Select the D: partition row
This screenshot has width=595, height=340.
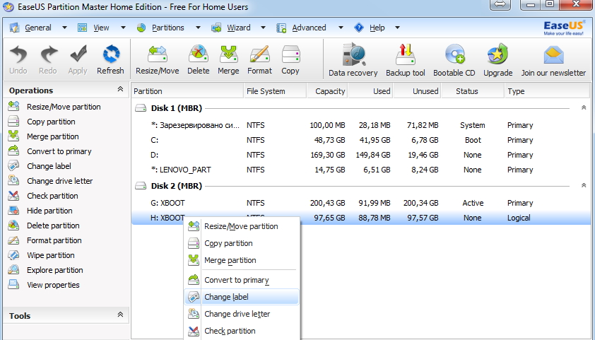click(x=360, y=155)
